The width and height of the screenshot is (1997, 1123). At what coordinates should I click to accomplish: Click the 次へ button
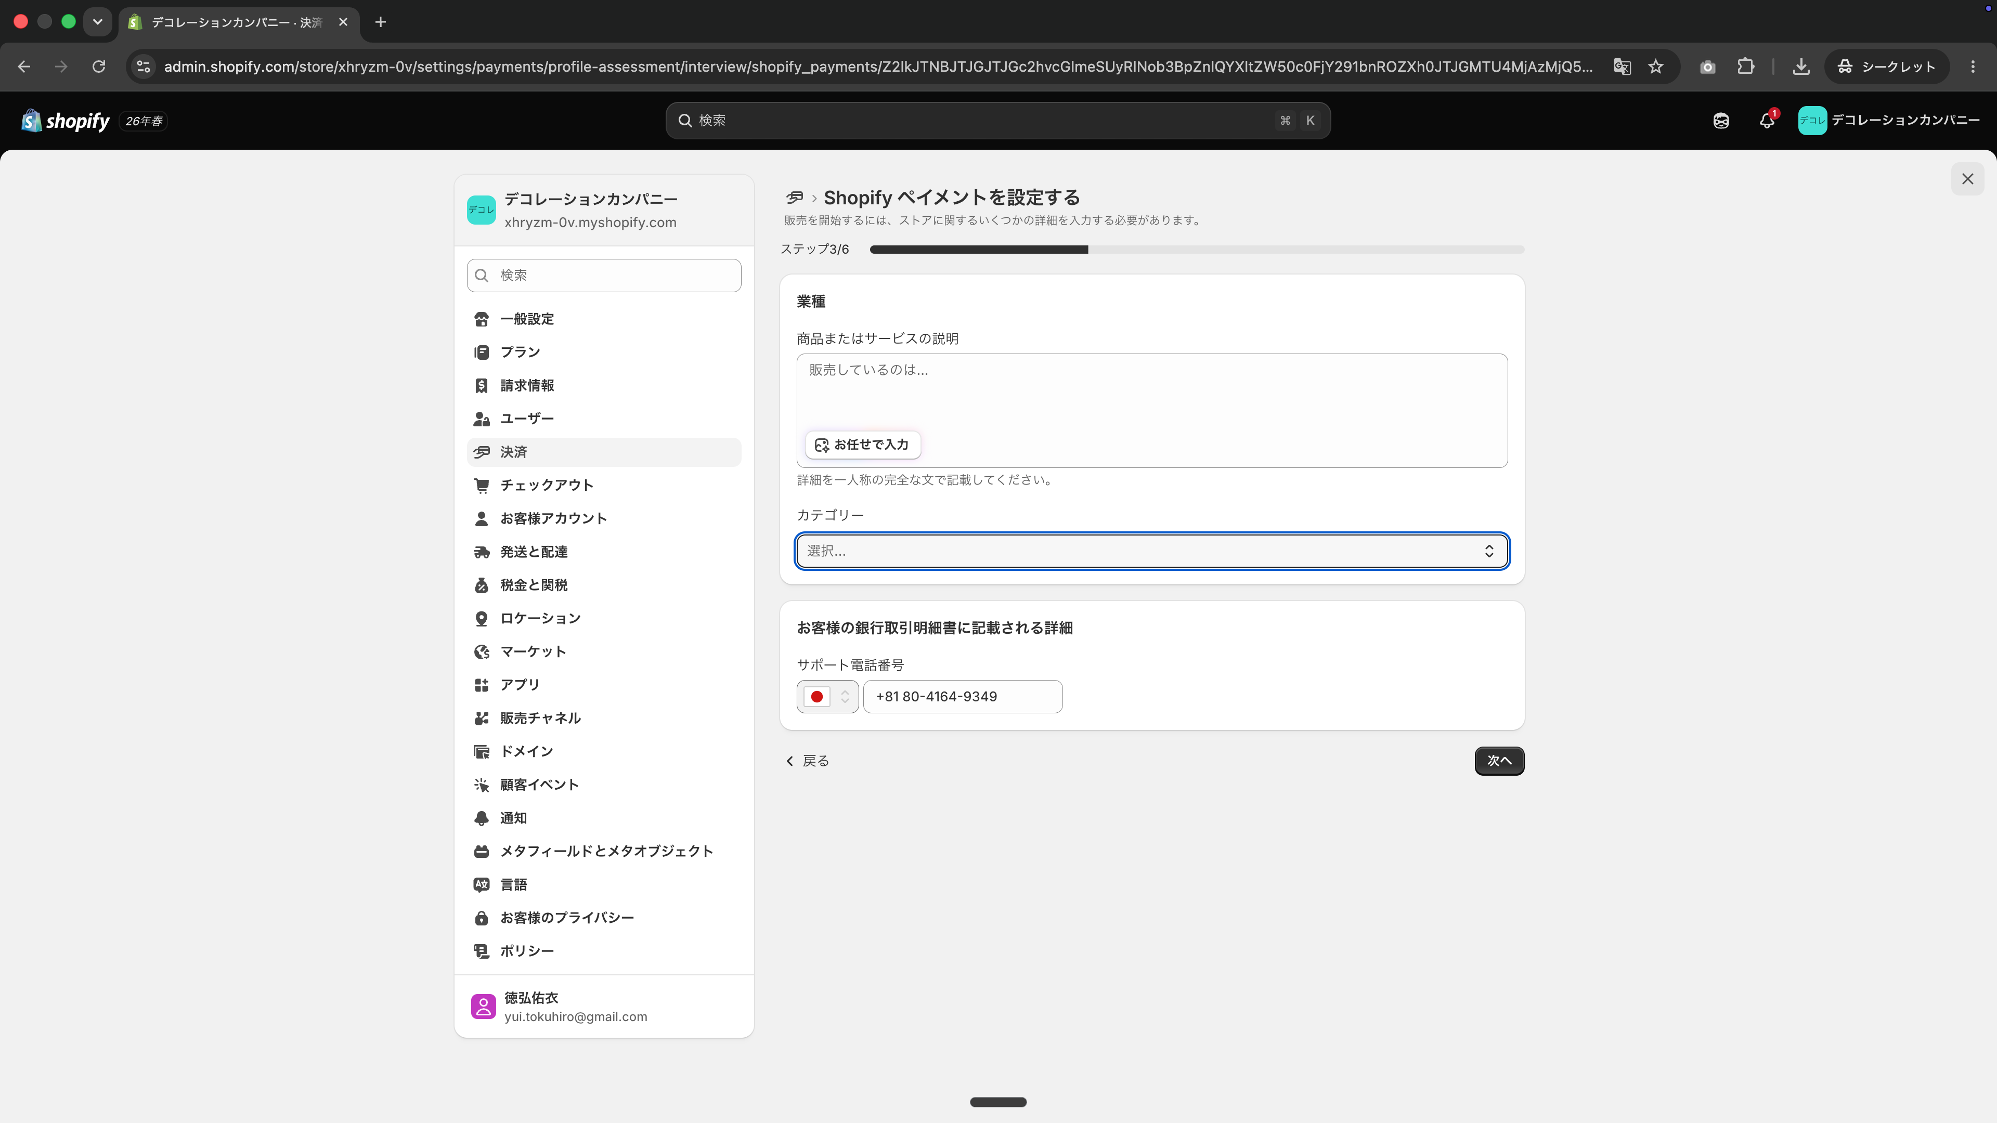click(1499, 761)
